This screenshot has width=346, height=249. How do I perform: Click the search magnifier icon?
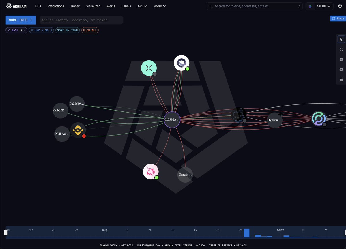point(211,6)
